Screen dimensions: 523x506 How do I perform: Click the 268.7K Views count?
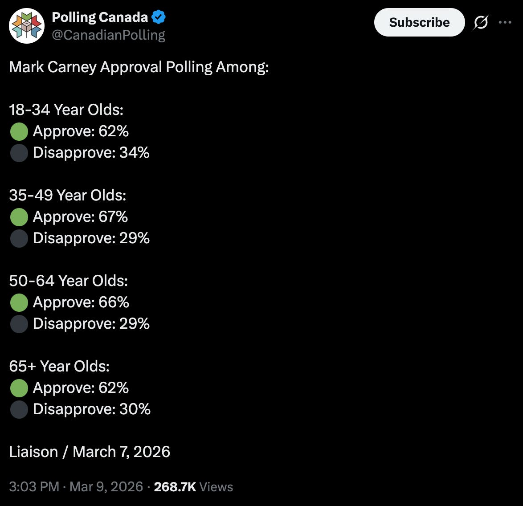point(193,487)
